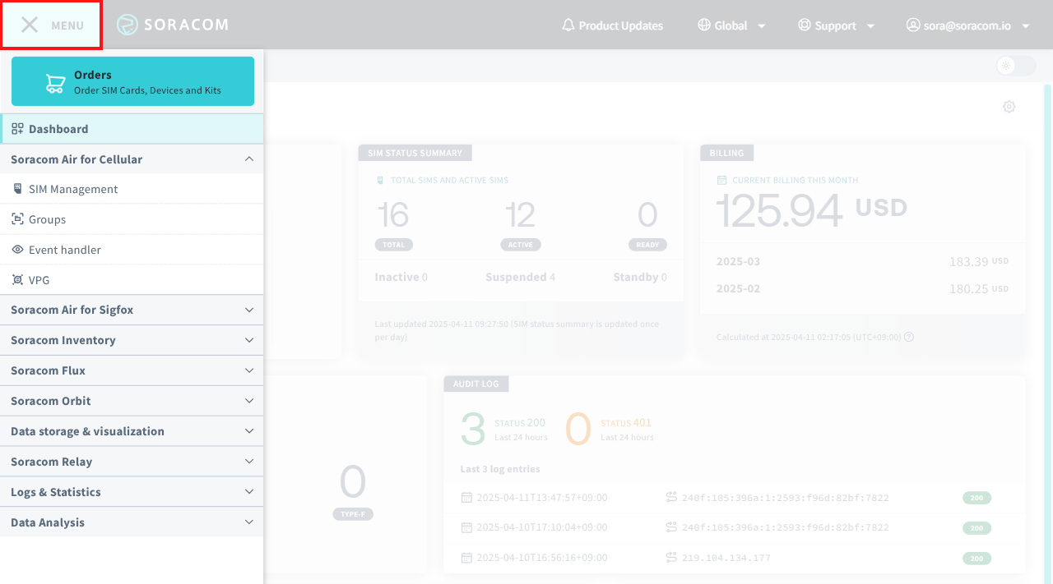
Task: Open SIM Management from the menu
Action: (73, 189)
